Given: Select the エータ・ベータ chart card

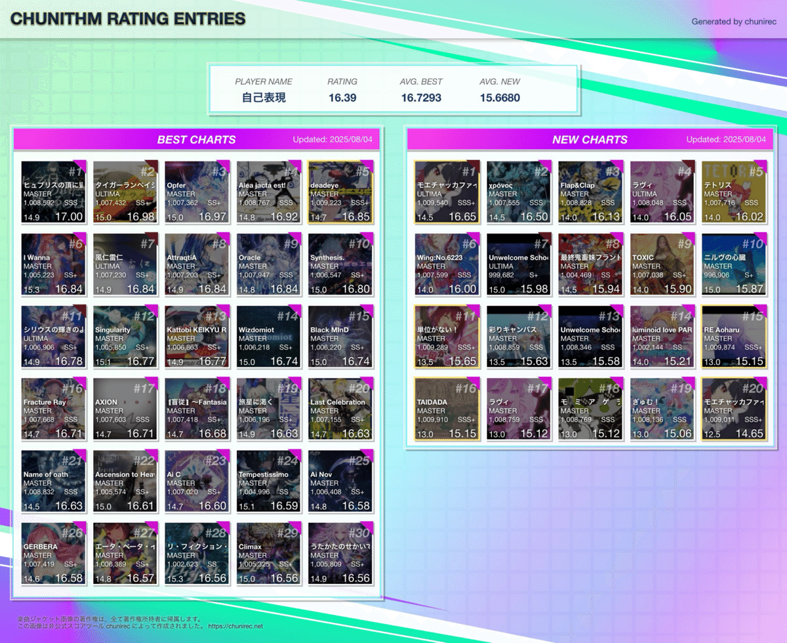Looking at the screenshot, I should coord(125,553).
